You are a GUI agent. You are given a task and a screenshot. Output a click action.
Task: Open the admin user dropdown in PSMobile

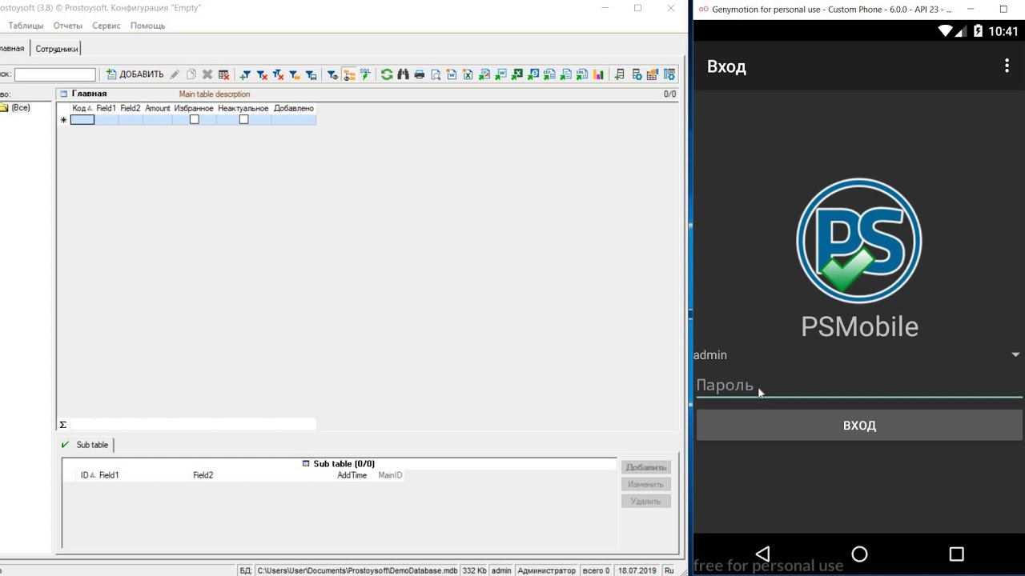858,355
